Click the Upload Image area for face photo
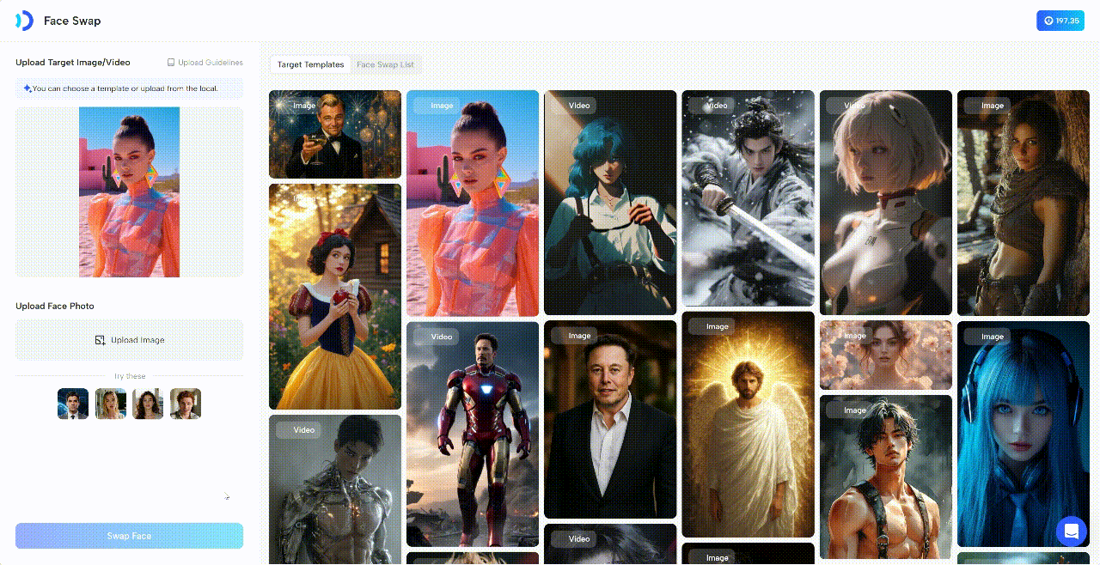 pos(129,340)
